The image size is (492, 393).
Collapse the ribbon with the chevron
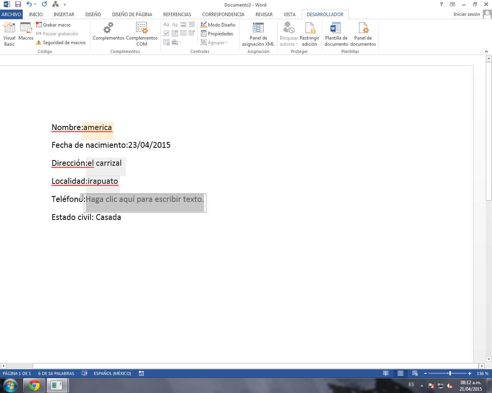coord(486,51)
